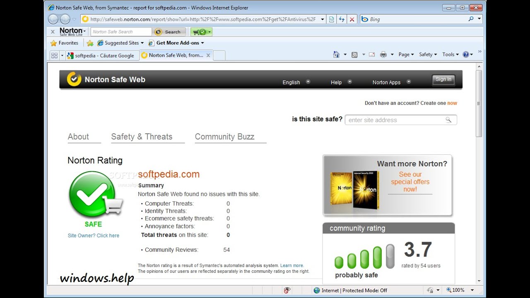Image resolution: width=530 pixels, height=298 pixels.
Task: Open Suggested Sites dropdown
Action: point(120,43)
